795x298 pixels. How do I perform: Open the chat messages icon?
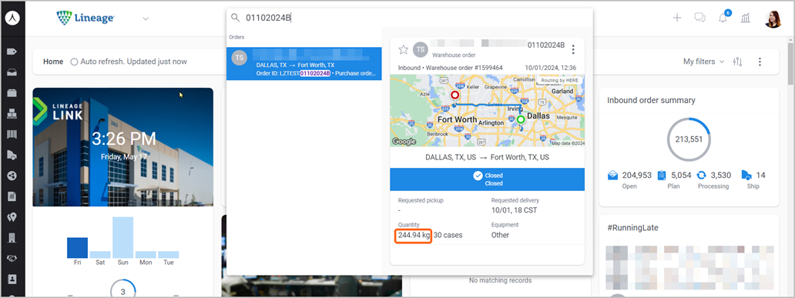[x=699, y=18]
